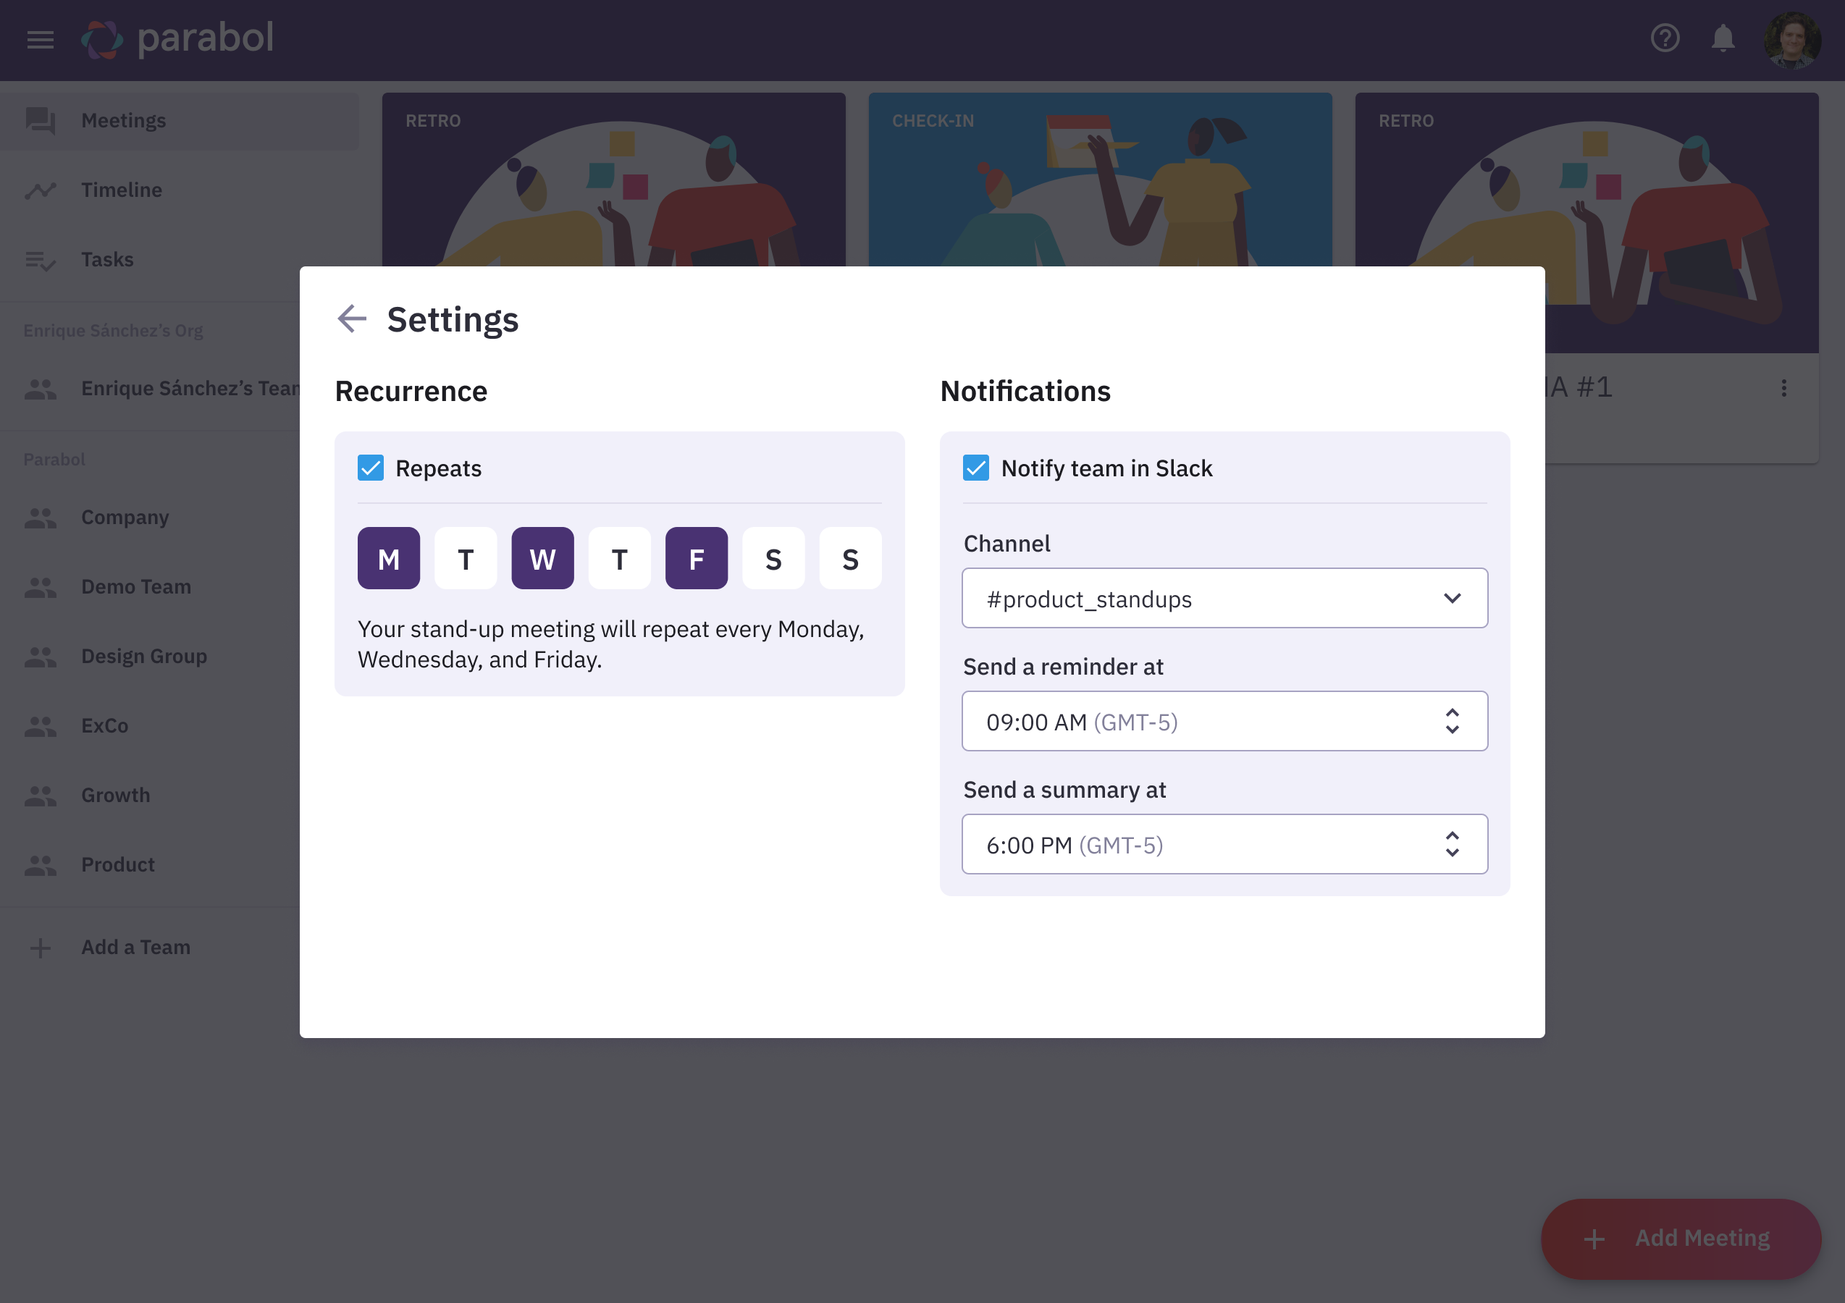Click the user avatar in top bar
The height and width of the screenshot is (1303, 1845).
click(x=1794, y=39)
